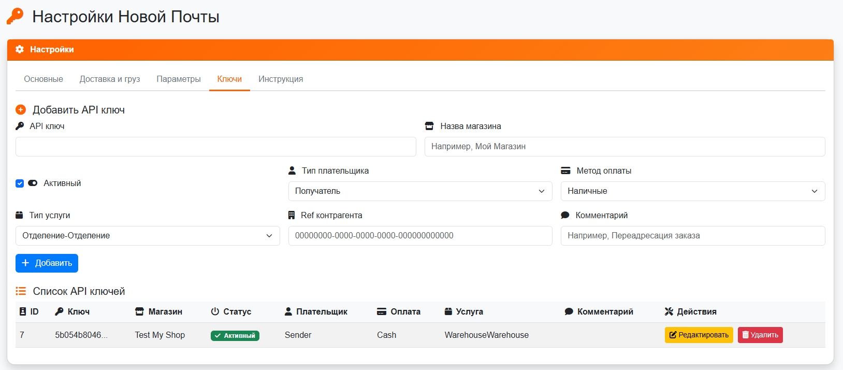843x370 pixels.
Task: Click the yellow Редактировать button
Action: coord(699,335)
